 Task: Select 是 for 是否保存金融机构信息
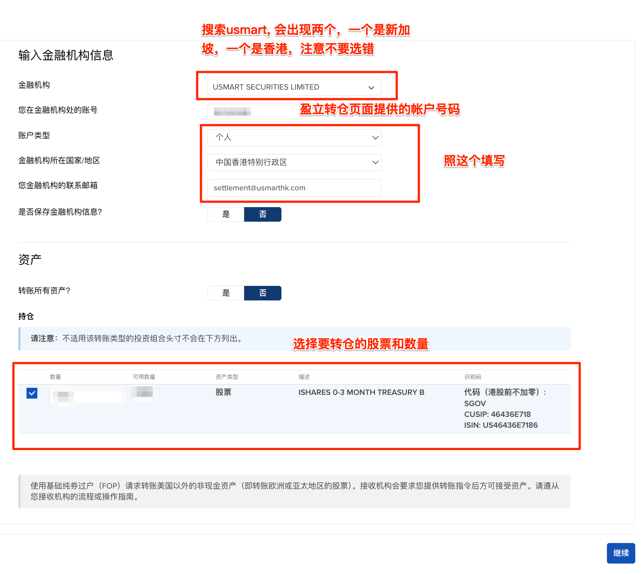226,214
